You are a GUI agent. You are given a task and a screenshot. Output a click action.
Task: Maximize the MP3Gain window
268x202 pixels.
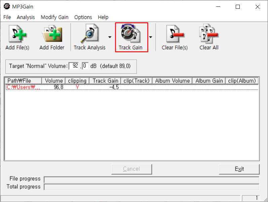(238, 7)
